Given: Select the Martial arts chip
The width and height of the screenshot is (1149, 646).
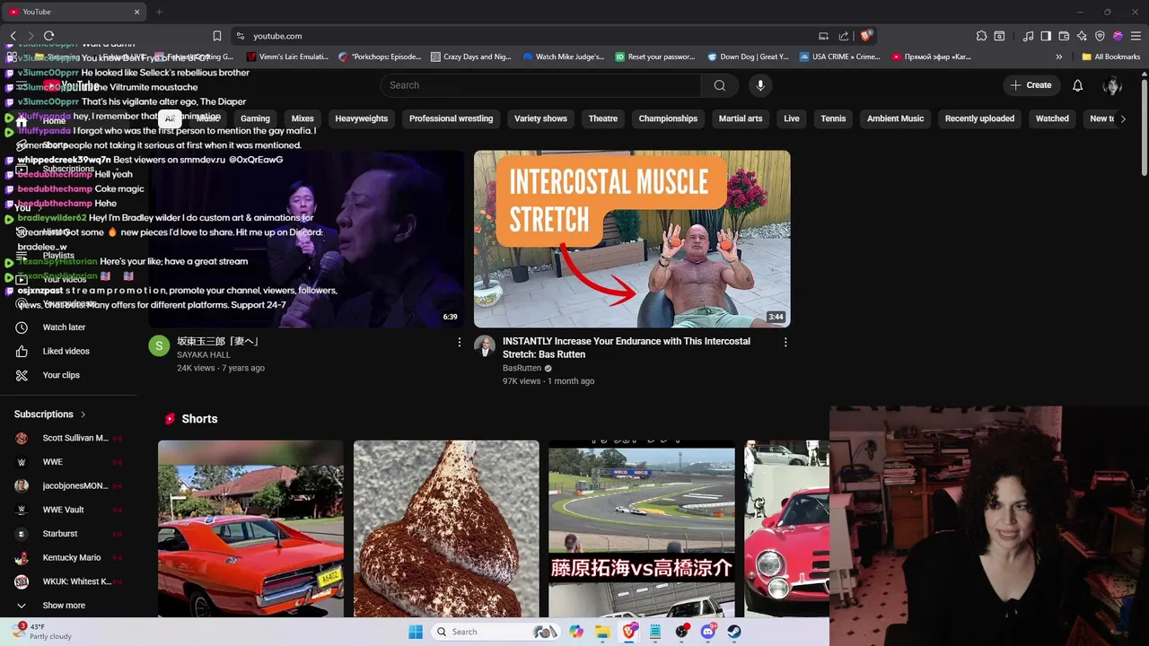Looking at the screenshot, I should pos(741,118).
